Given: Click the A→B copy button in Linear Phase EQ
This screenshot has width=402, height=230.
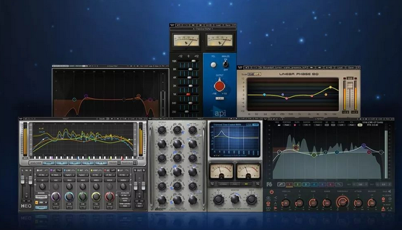Looking at the screenshot, I should (x=329, y=68).
